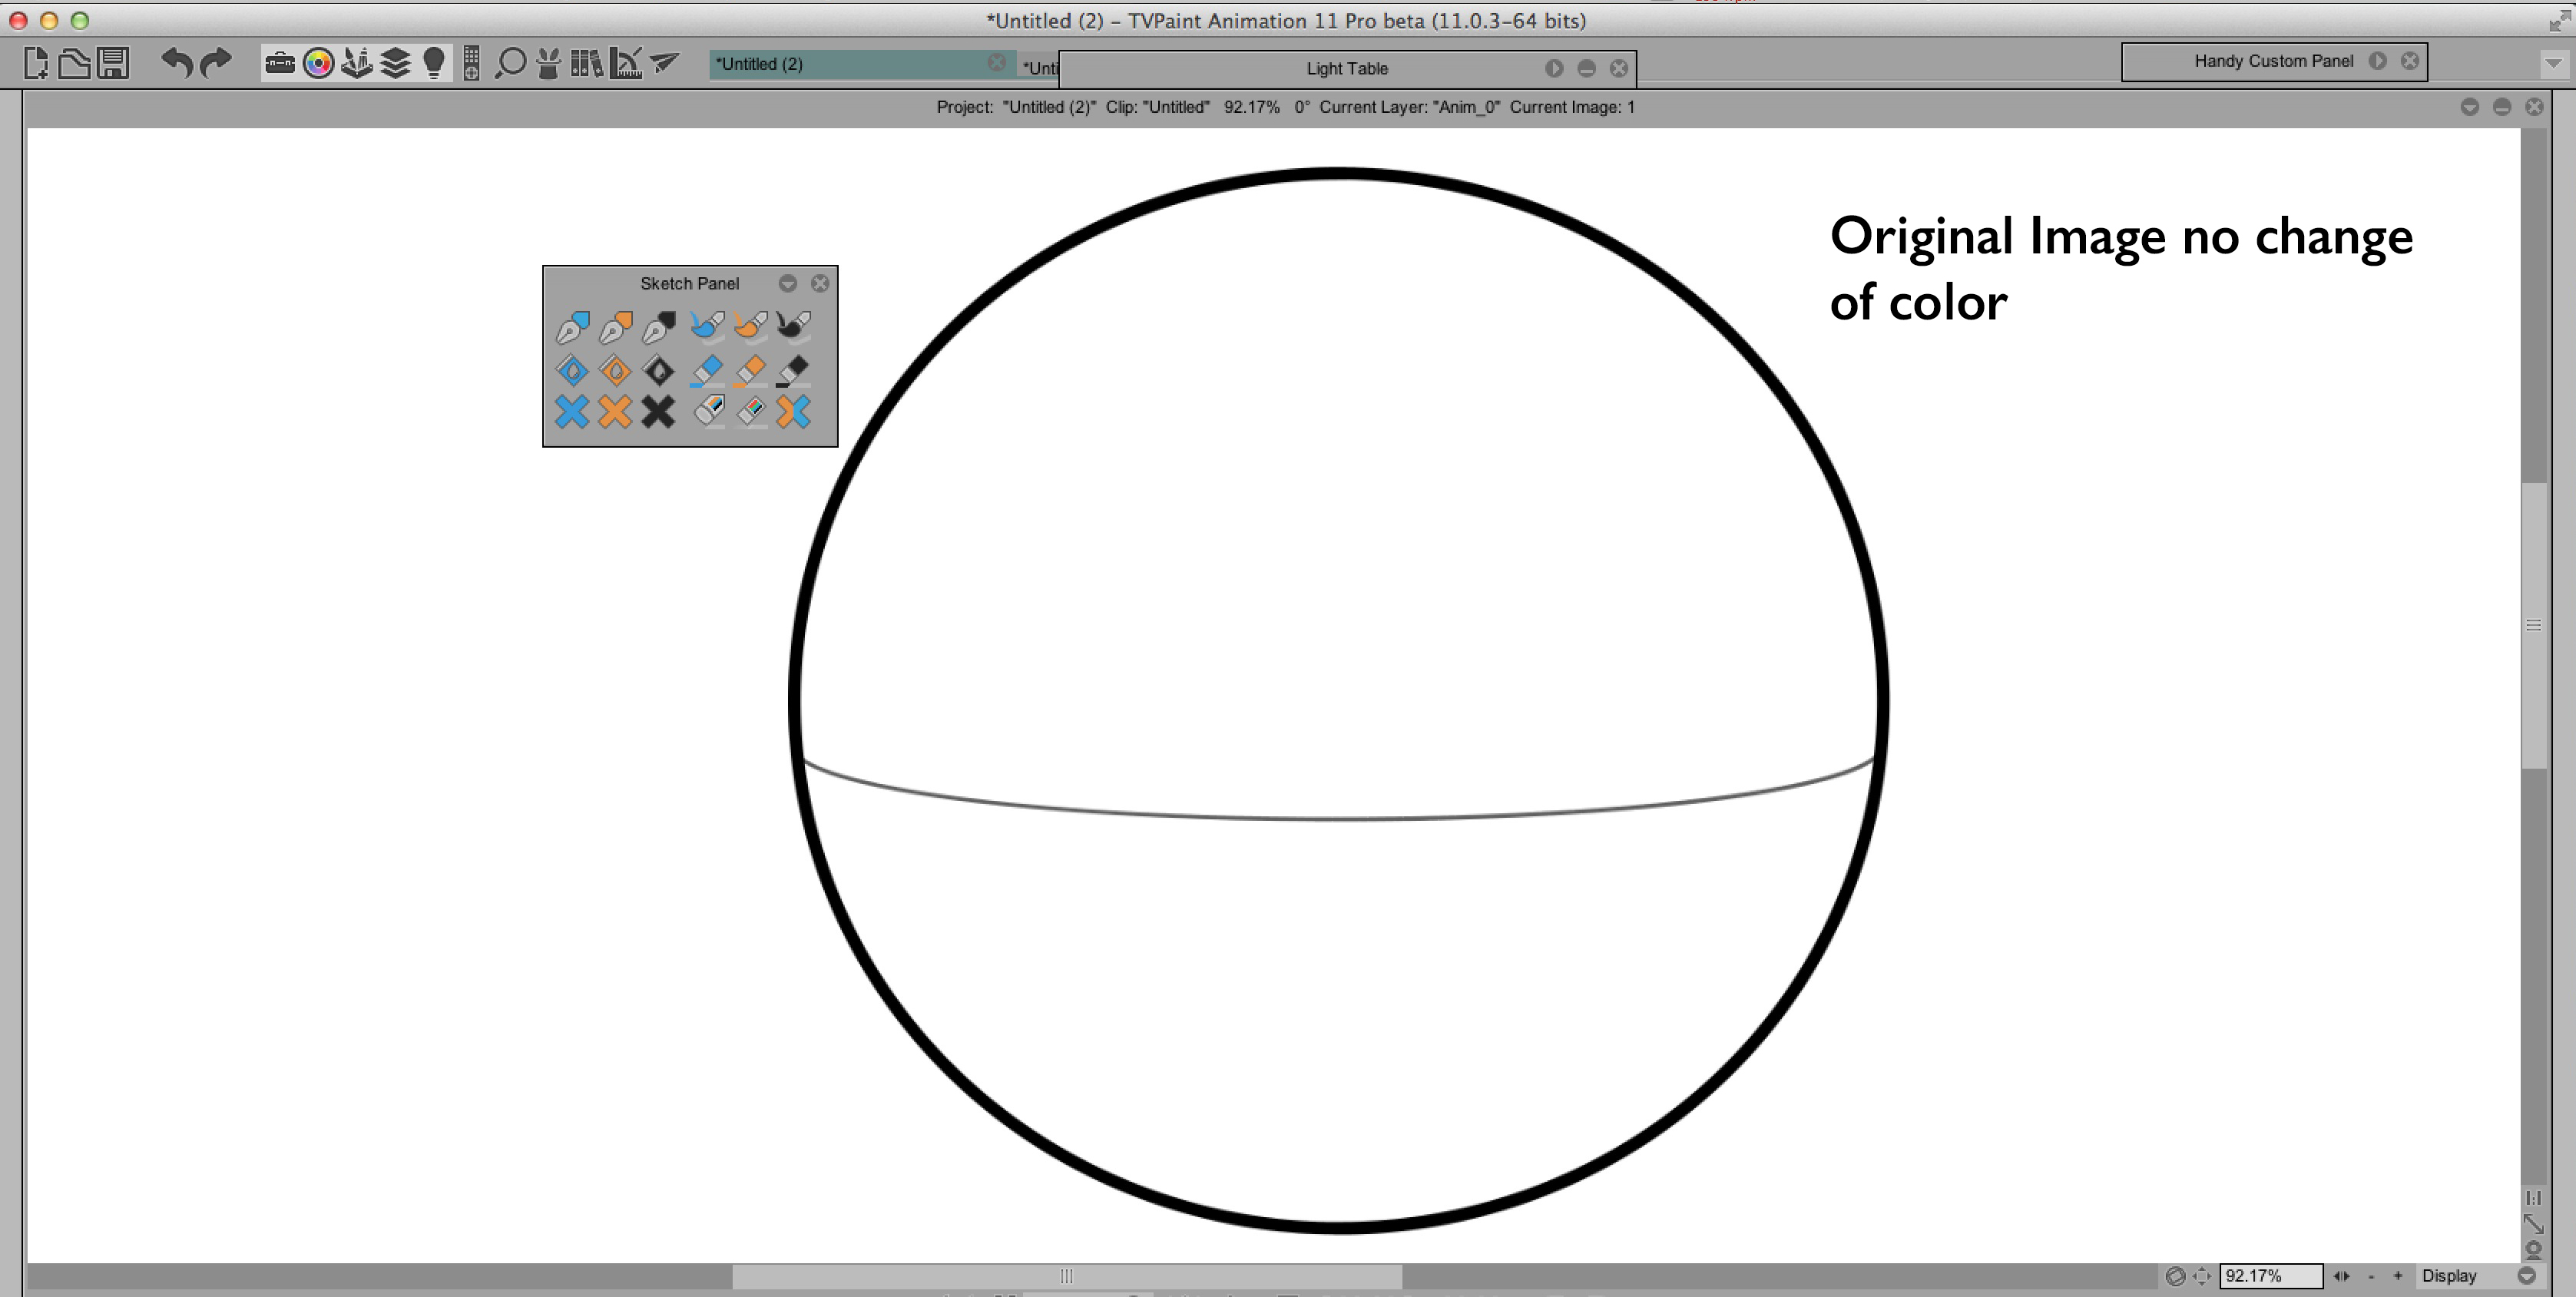Viewport: 2576px width, 1297px height.
Task: Click the canvas horizontal scrollbar handle
Action: pos(1067,1276)
